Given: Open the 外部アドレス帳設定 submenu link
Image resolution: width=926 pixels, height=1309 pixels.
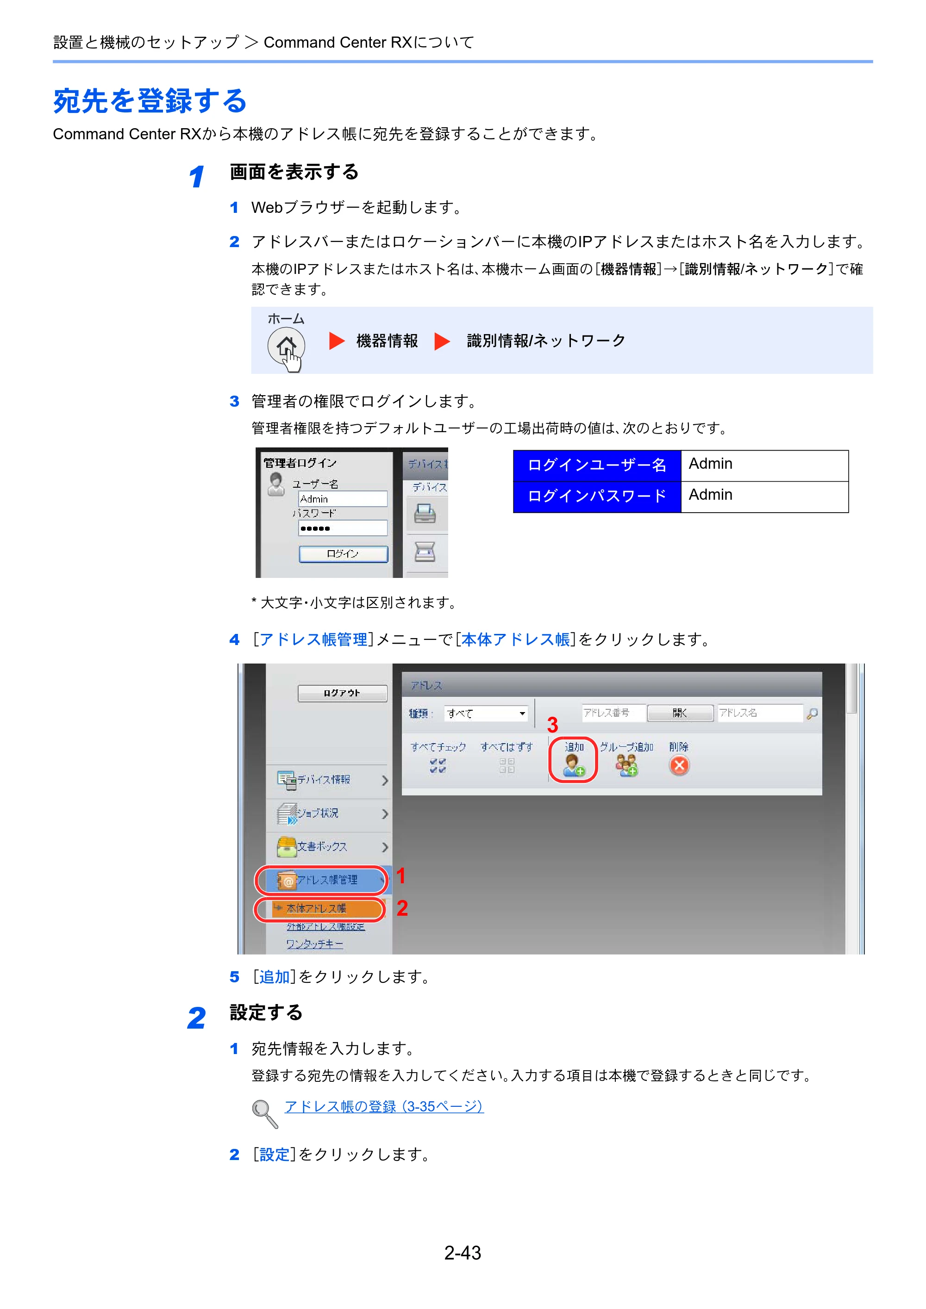Looking at the screenshot, I should (325, 926).
